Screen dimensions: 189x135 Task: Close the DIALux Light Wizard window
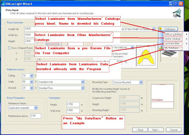pyautogui.click(x=181, y=4)
